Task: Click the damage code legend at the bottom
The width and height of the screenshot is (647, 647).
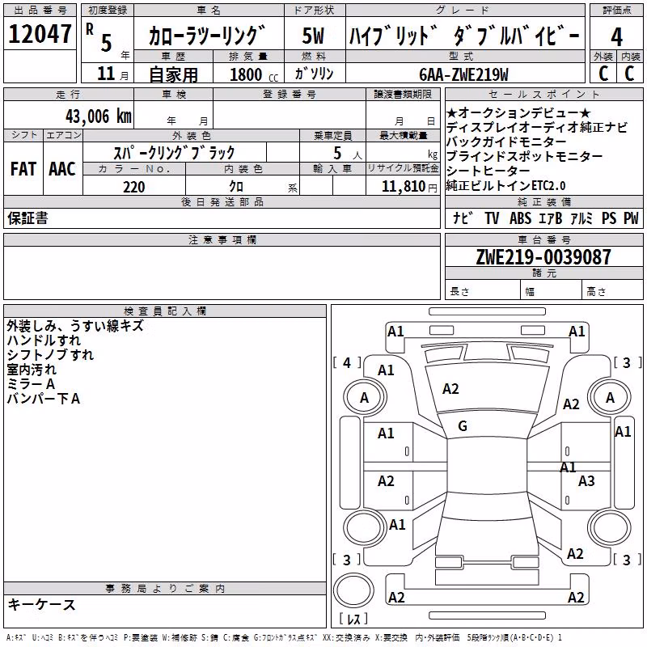Action: pyautogui.click(x=284, y=638)
